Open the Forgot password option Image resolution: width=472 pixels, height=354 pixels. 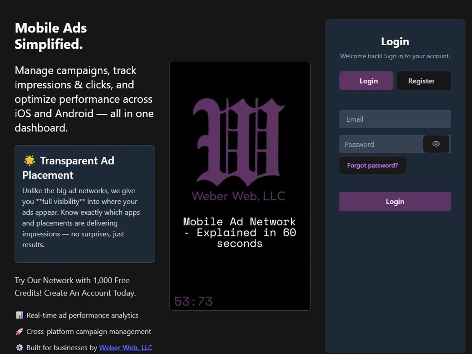tap(372, 165)
